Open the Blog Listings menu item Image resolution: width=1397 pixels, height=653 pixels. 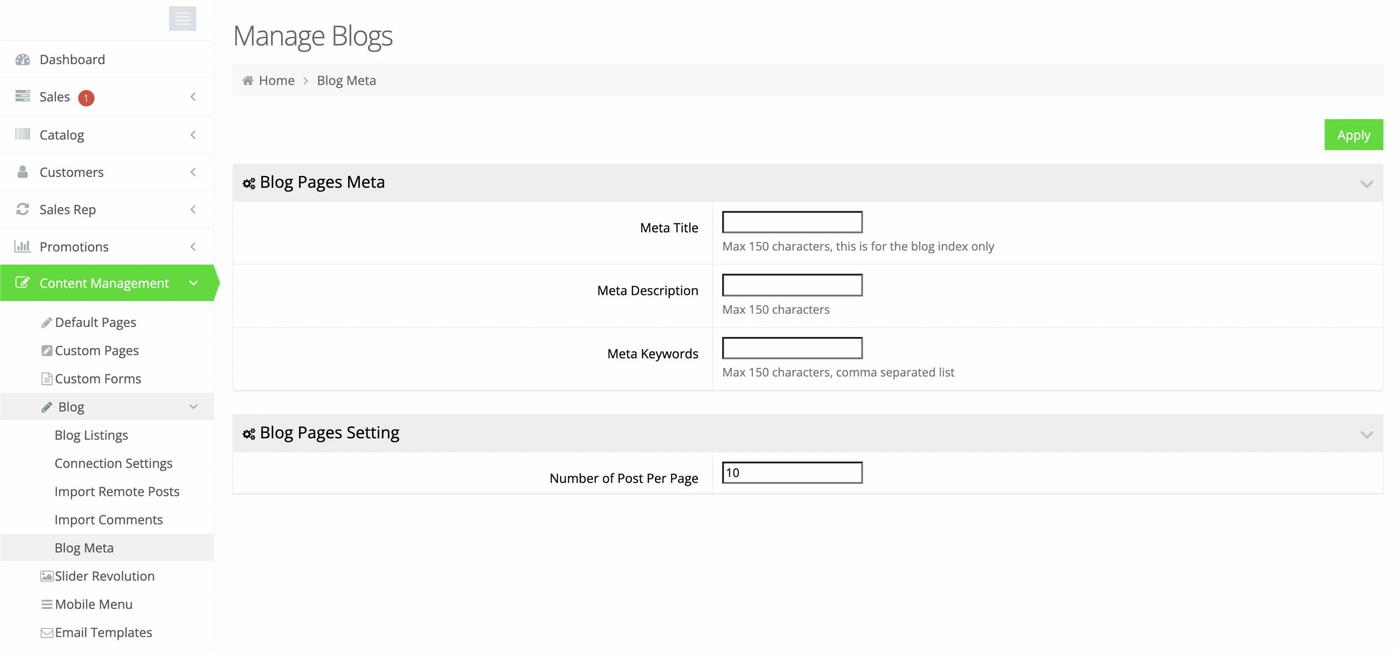(x=91, y=435)
